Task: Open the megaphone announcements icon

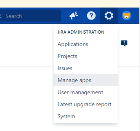Action: pyautogui.click(x=74, y=16)
